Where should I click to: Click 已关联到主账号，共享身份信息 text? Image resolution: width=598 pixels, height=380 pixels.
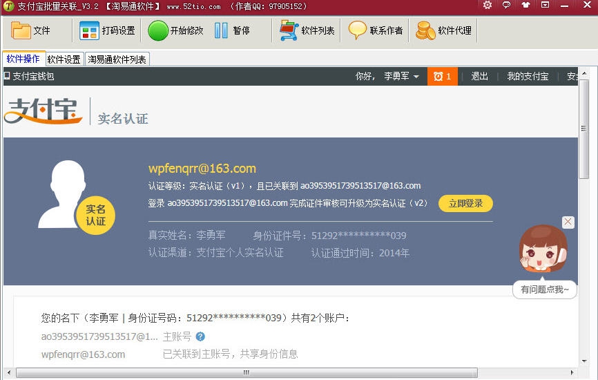click(x=231, y=354)
